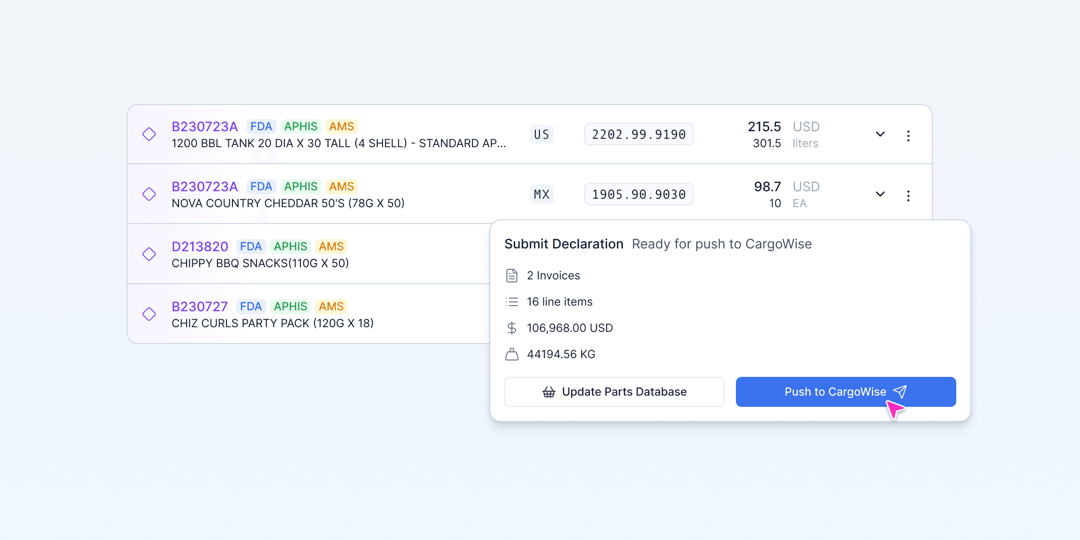Open B230723A link in CHEDDAR row
This screenshot has width=1080, height=540.
click(205, 187)
